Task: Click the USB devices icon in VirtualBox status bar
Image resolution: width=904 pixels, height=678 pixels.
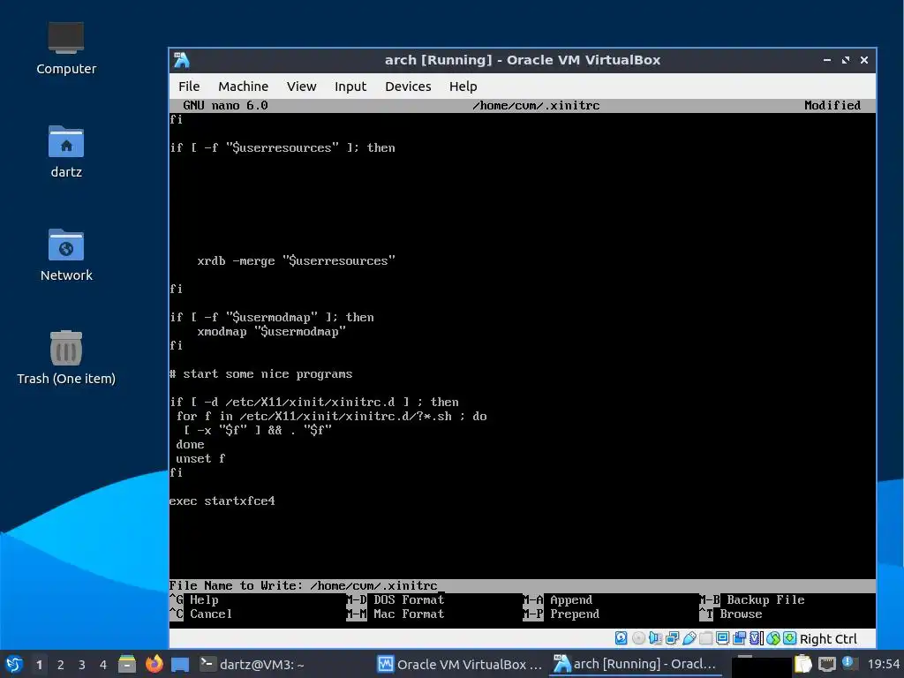Action: pyautogui.click(x=689, y=638)
